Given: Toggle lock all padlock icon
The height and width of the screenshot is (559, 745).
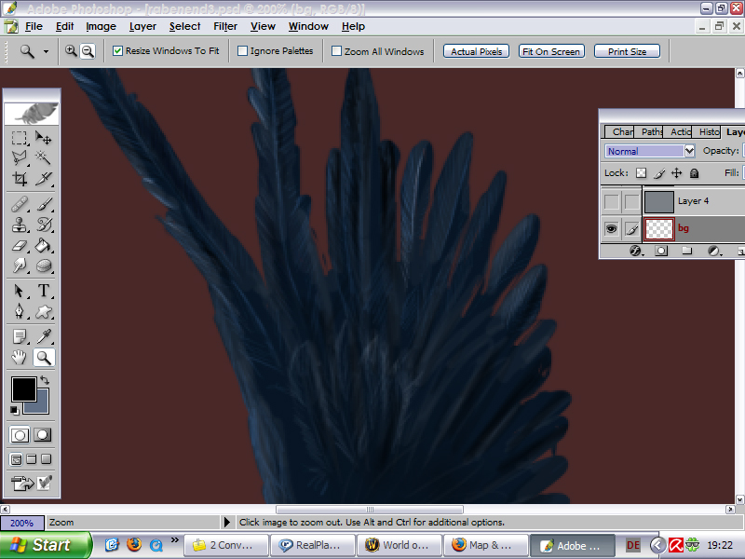Looking at the screenshot, I should (694, 173).
